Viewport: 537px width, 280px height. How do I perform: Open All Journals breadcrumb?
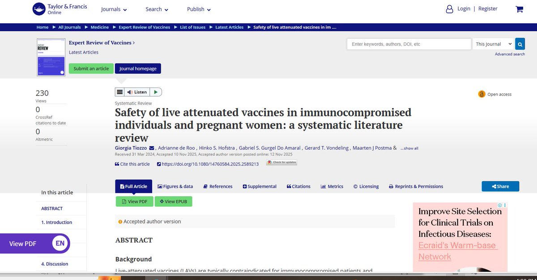coord(69,27)
